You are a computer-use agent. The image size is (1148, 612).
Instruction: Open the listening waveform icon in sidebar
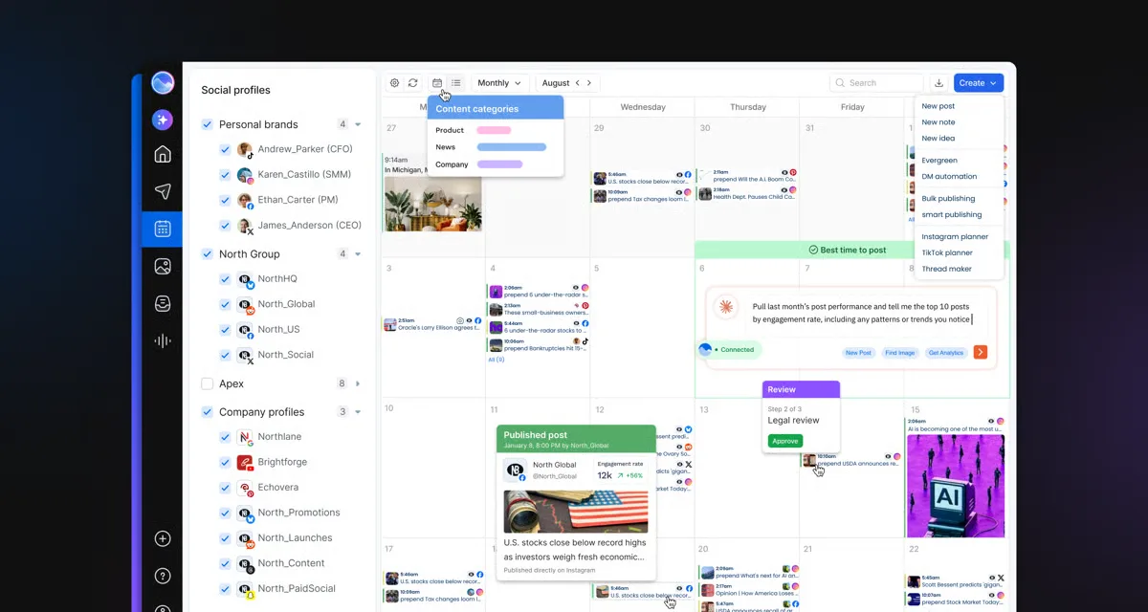pyautogui.click(x=163, y=341)
